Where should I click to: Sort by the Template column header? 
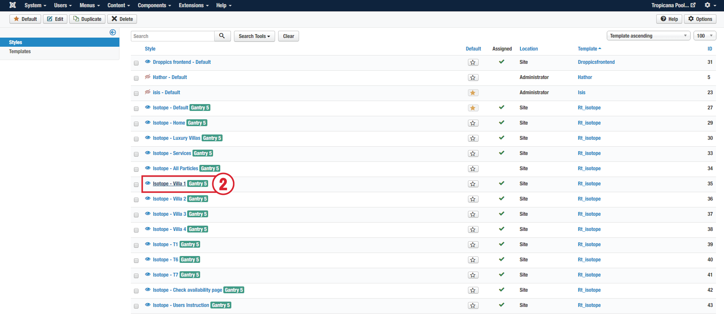[589, 49]
